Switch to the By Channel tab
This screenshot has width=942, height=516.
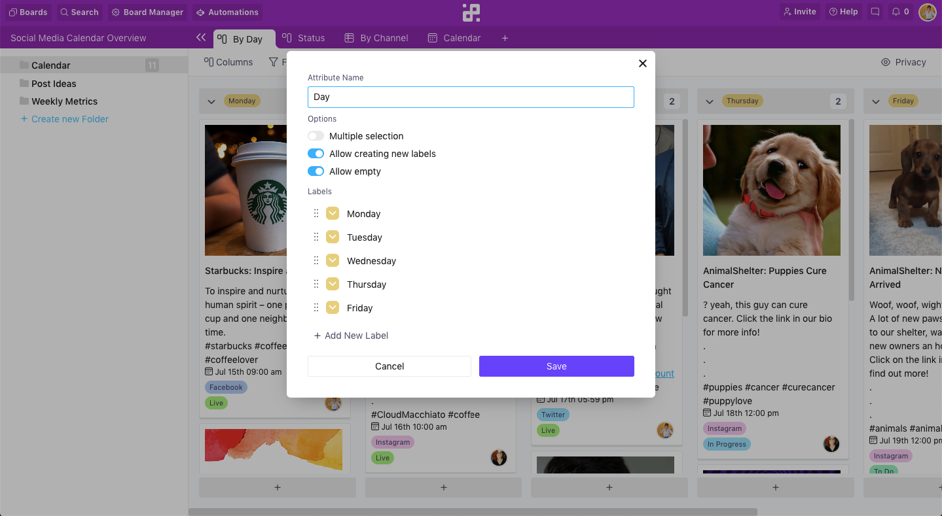pyautogui.click(x=376, y=38)
